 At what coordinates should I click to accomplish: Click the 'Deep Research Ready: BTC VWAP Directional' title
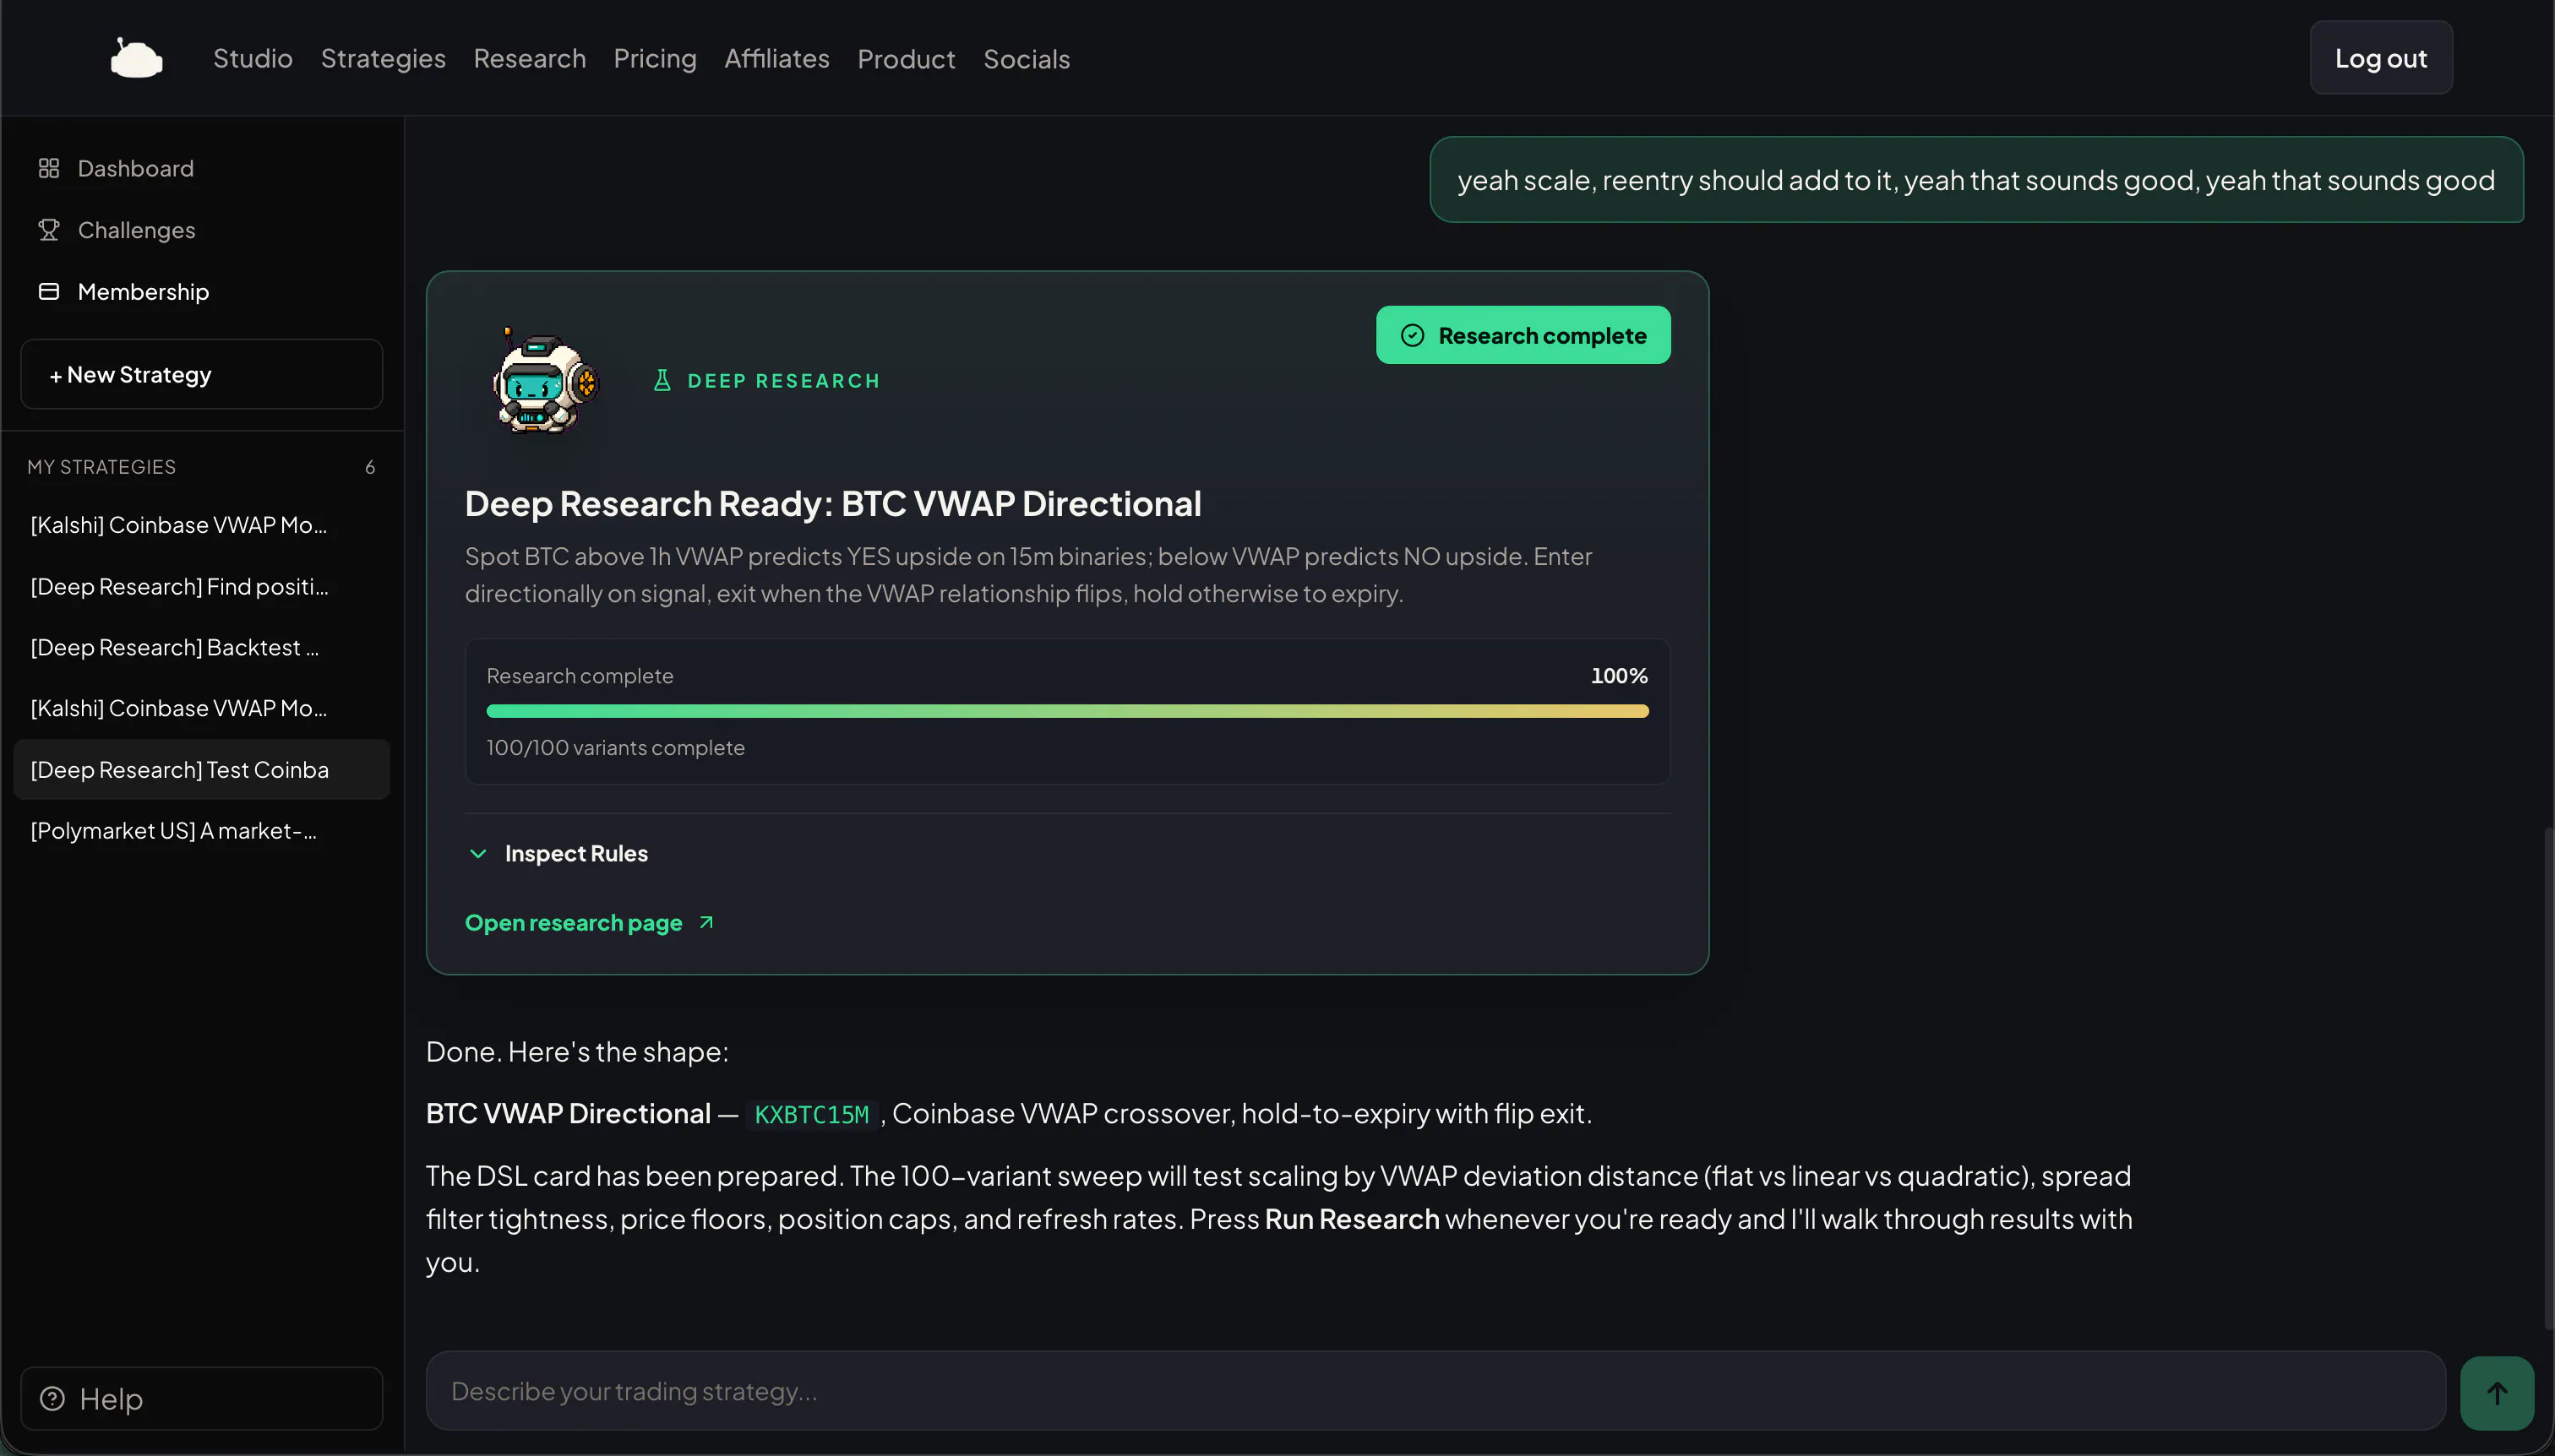[x=832, y=504]
